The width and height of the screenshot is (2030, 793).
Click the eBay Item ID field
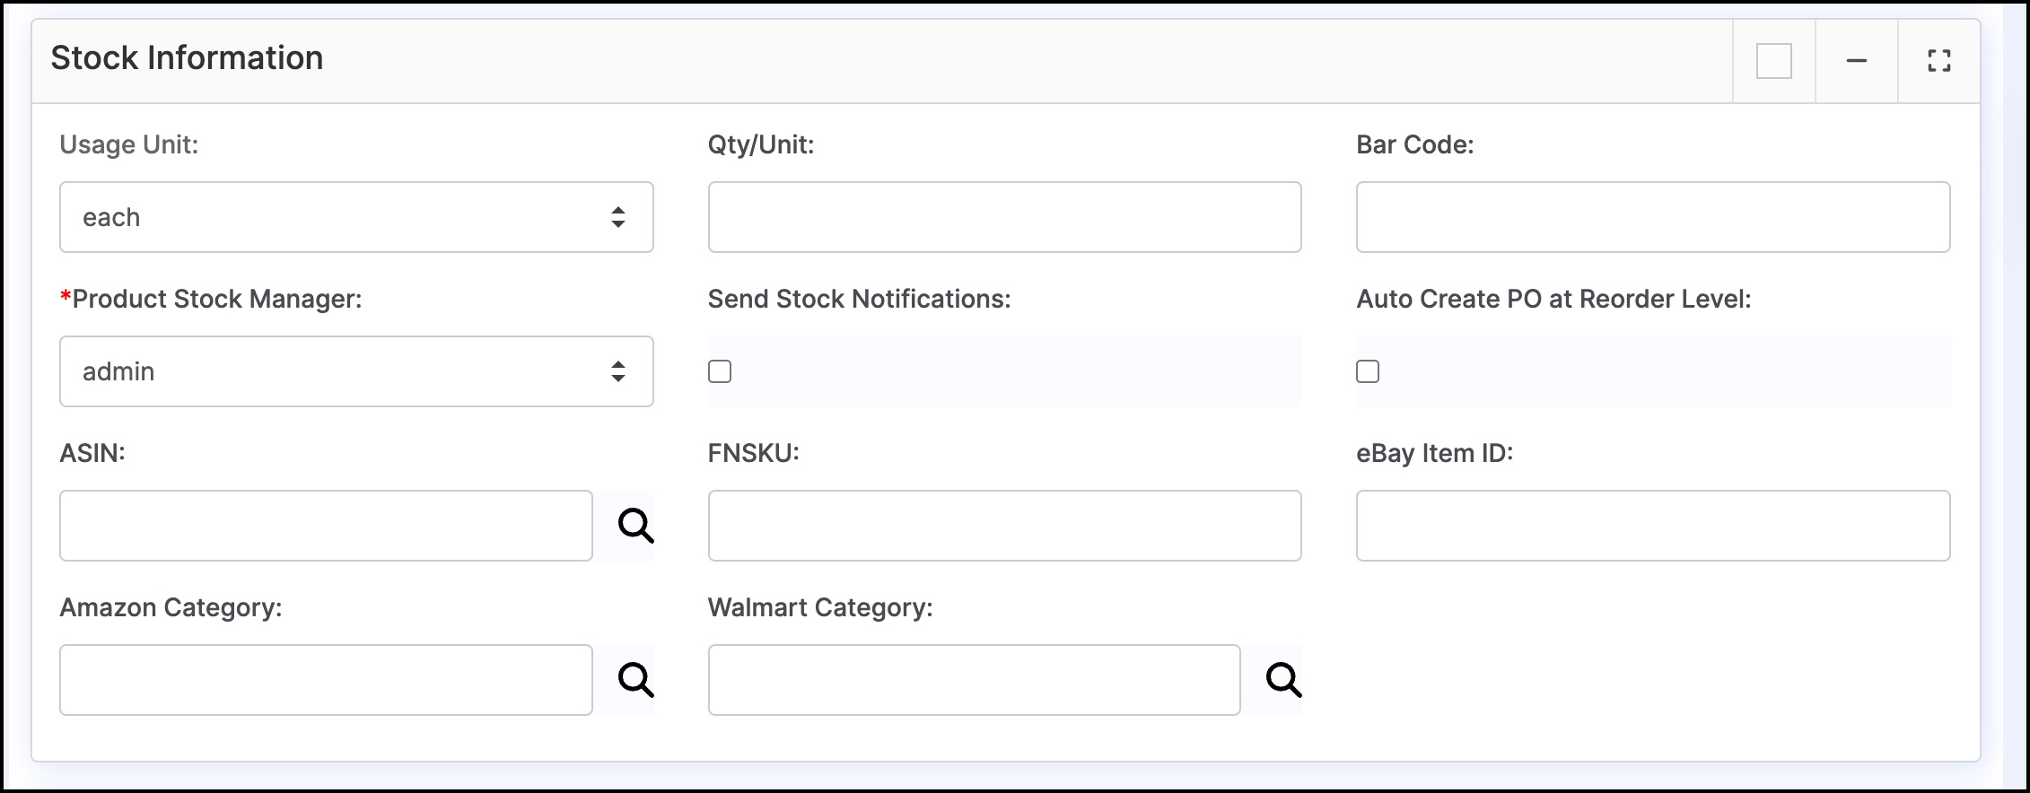[x=1653, y=526]
